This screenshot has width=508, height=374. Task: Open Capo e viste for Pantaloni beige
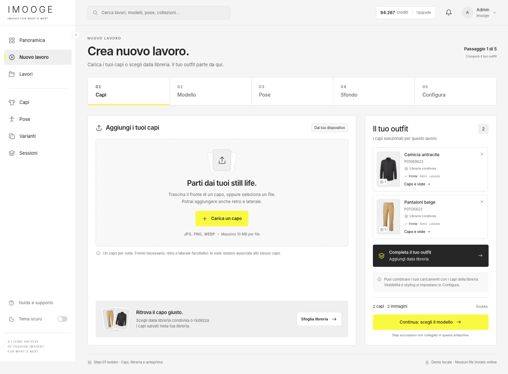[417, 232]
